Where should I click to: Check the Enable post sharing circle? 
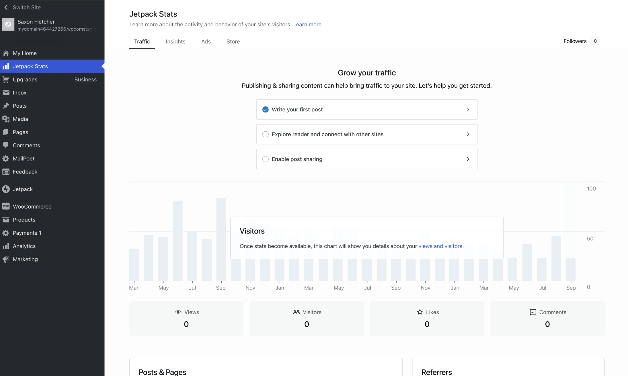[266, 159]
